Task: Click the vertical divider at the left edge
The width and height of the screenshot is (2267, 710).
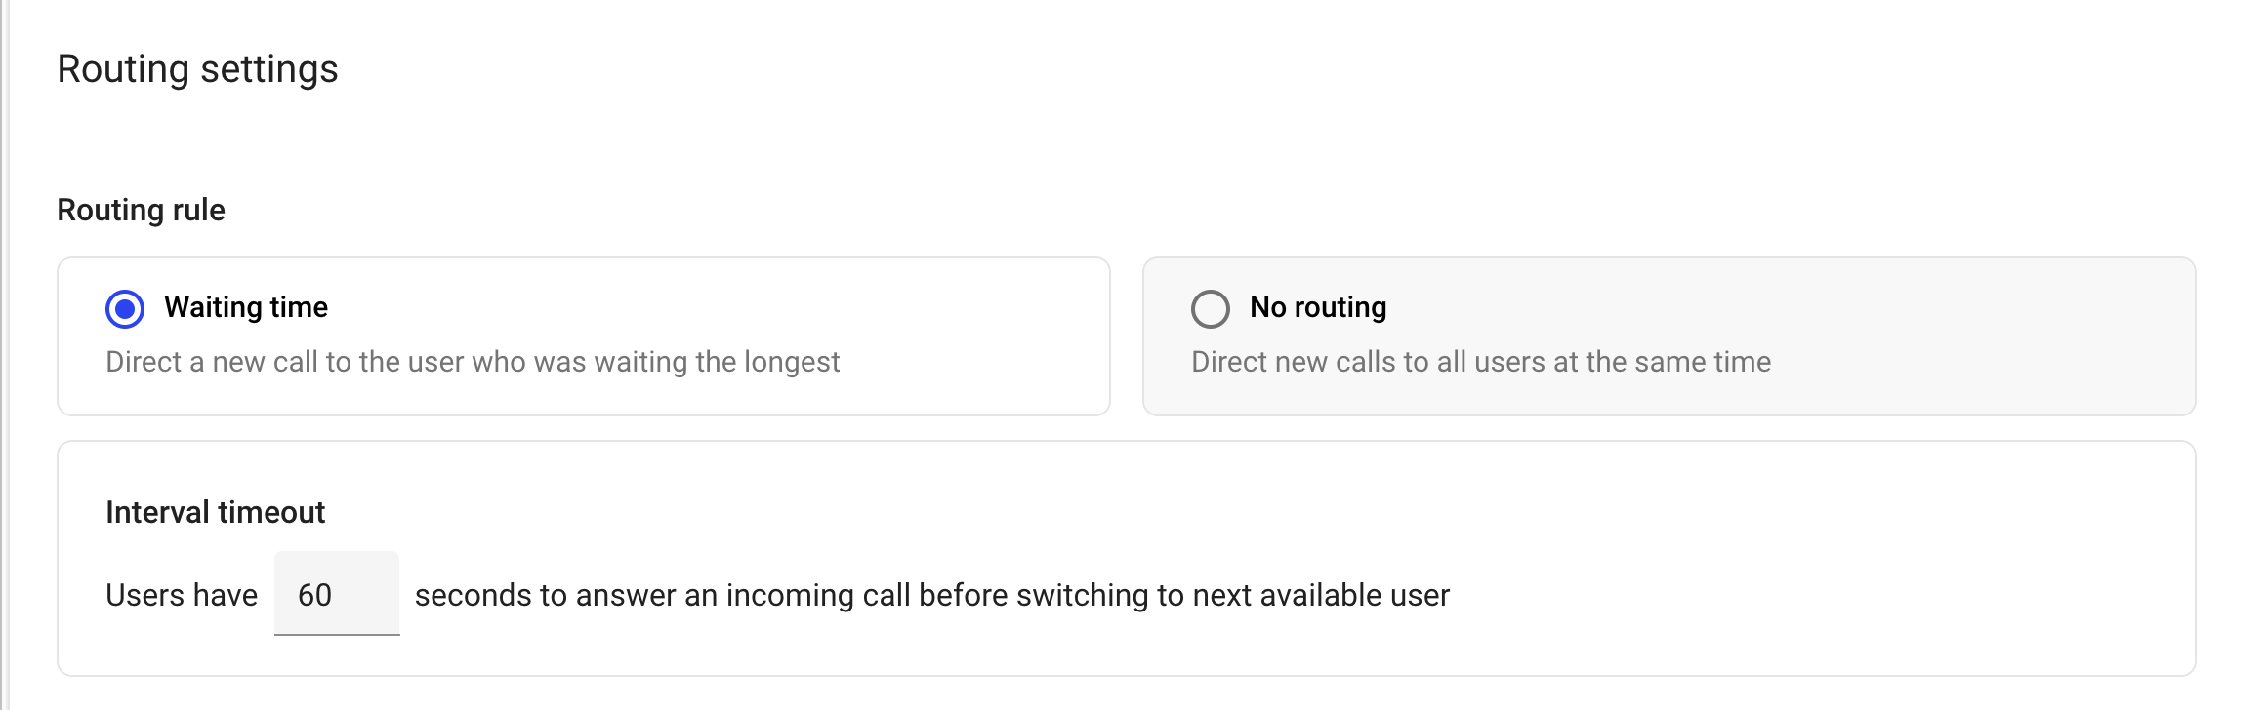Action: point(7,390)
